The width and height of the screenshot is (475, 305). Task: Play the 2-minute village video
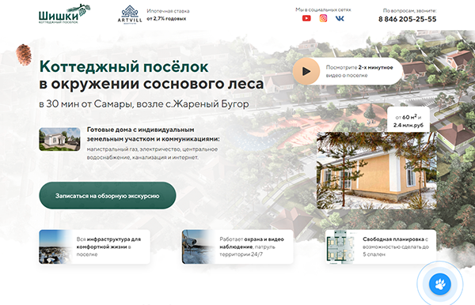[306, 71]
